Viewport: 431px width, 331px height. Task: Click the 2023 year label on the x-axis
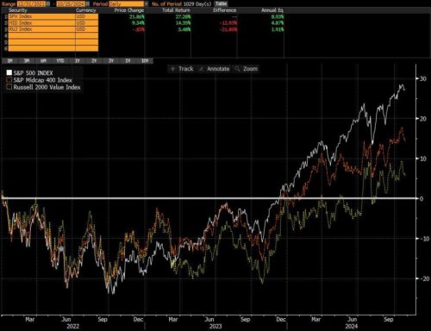(215, 327)
